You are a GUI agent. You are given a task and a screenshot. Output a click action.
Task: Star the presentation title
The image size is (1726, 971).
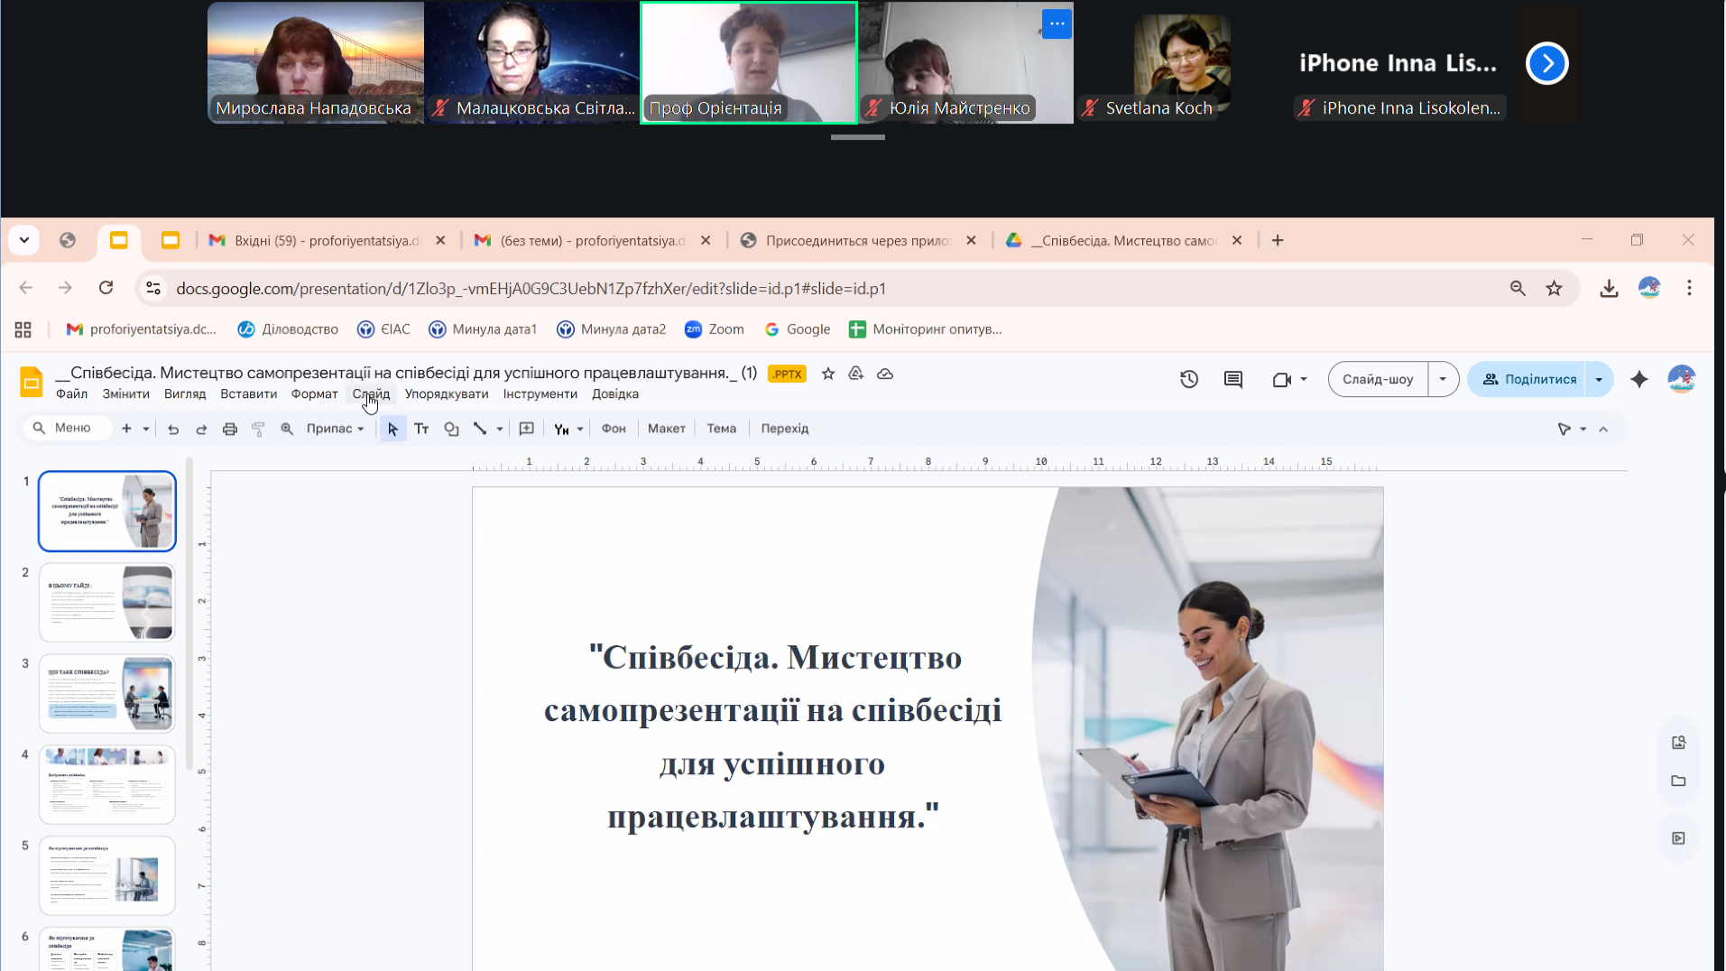coord(828,375)
